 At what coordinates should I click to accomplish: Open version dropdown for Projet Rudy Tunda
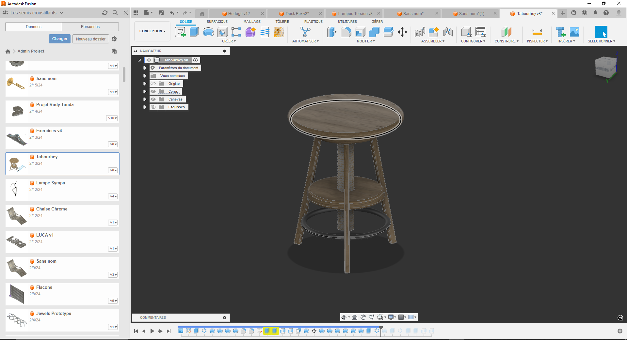112,118
